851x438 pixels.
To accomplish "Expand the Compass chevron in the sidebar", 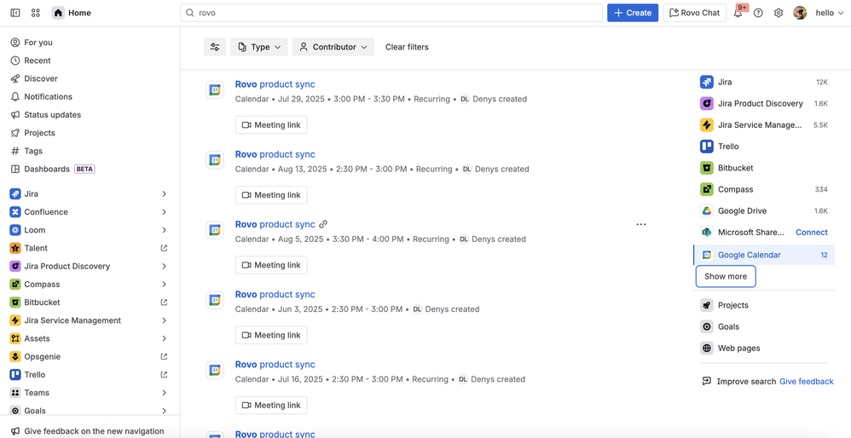I will pyautogui.click(x=164, y=284).
